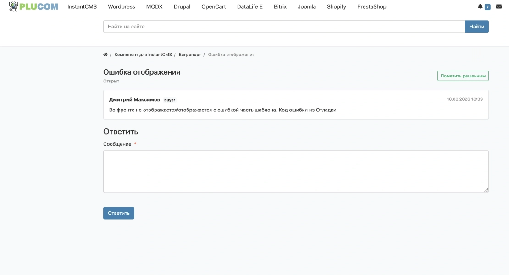509x275 pixels.
Task: Submit the reply with 'Ответить' button
Action: 118,213
